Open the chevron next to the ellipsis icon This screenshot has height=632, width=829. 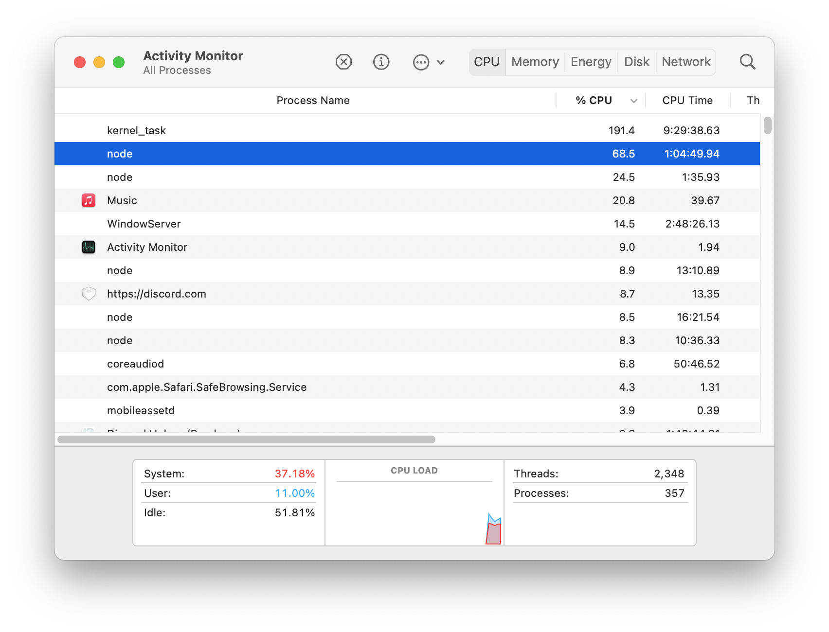(441, 62)
